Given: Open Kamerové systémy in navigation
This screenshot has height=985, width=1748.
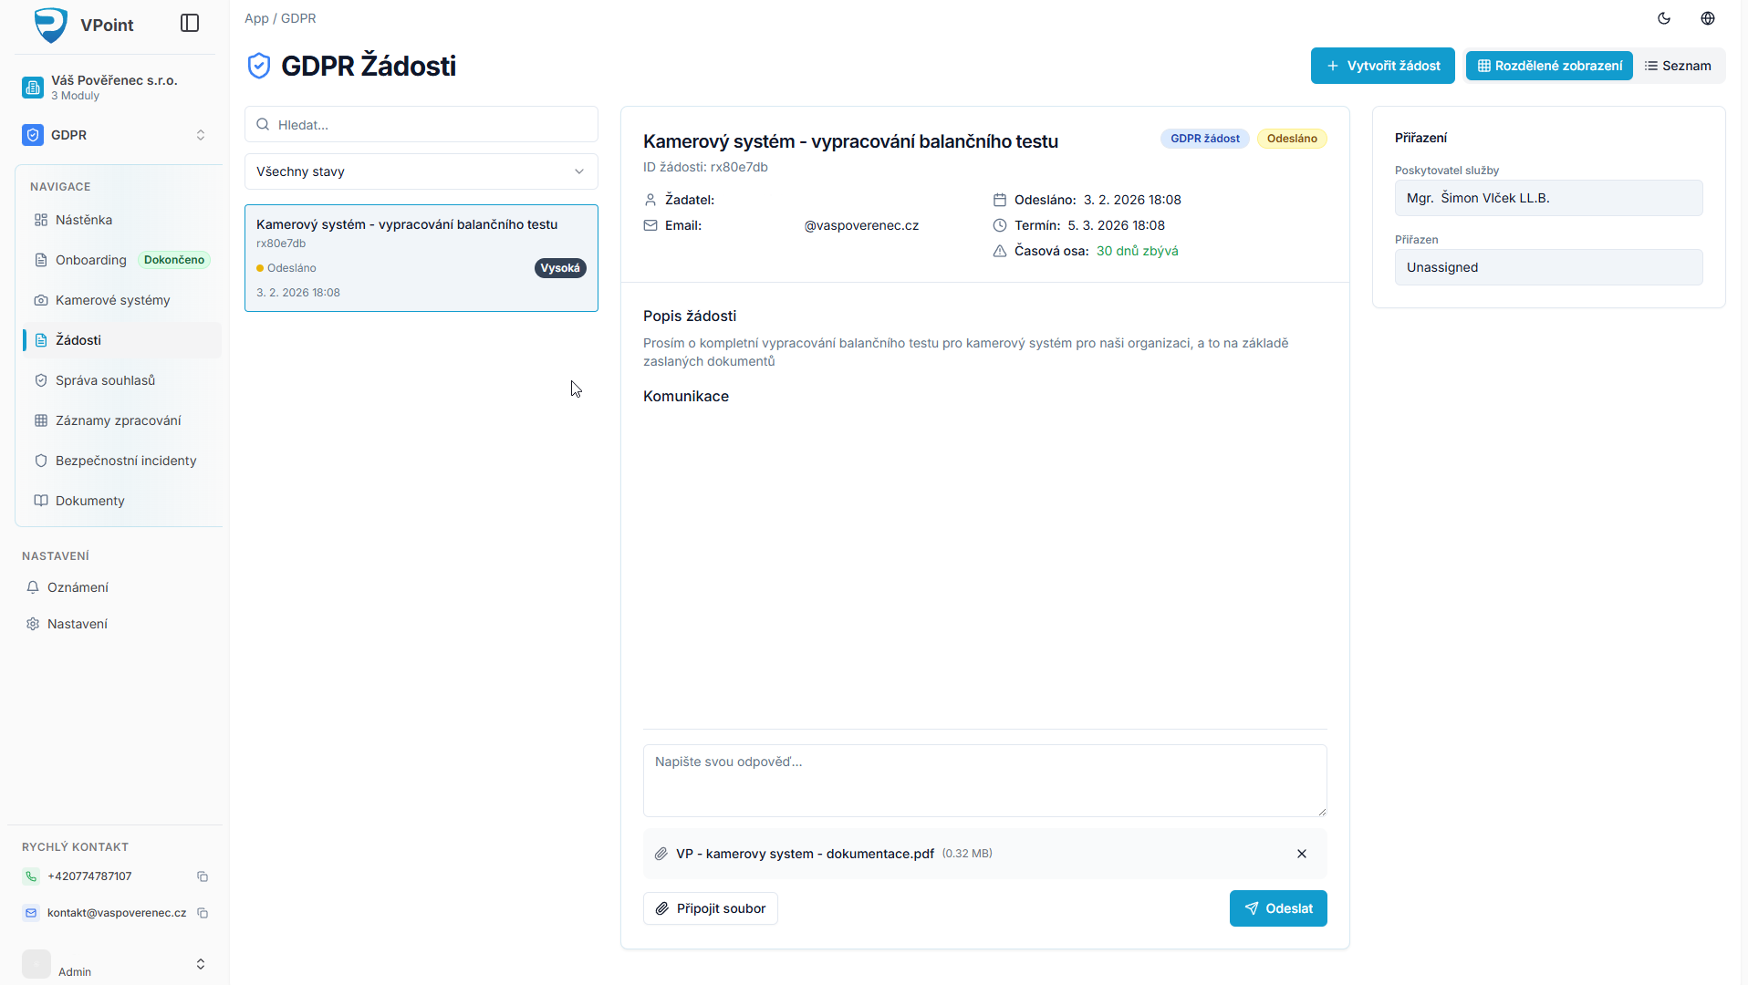Looking at the screenshot, I should pos(112,300).
